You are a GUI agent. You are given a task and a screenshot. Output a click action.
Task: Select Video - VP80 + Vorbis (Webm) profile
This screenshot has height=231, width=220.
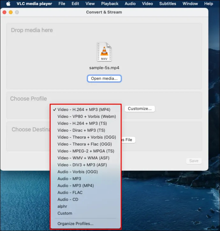tap(85, 117)
